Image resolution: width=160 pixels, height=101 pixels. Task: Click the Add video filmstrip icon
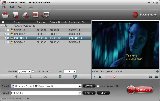pyautogui.click(x=15, y=15)
